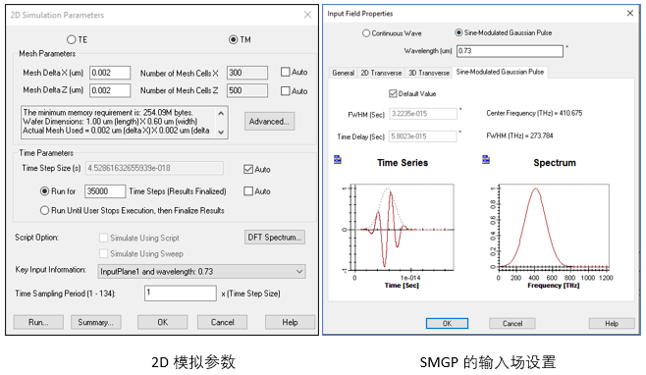Screen dimensions: 646x375
Task: Enable Auto for Number of Mesh Cells X
Action: click(285, 72)
